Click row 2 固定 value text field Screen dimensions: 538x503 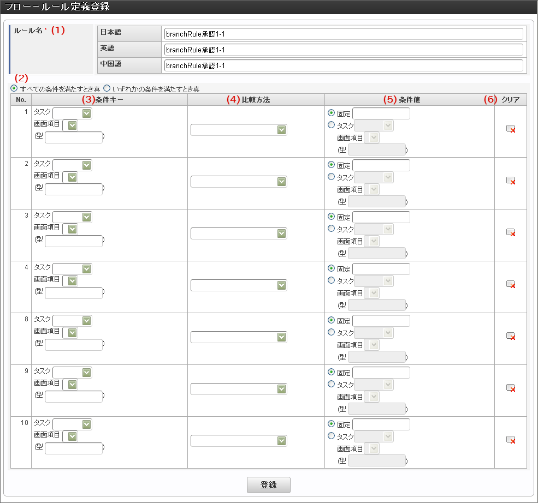point(381,165)
